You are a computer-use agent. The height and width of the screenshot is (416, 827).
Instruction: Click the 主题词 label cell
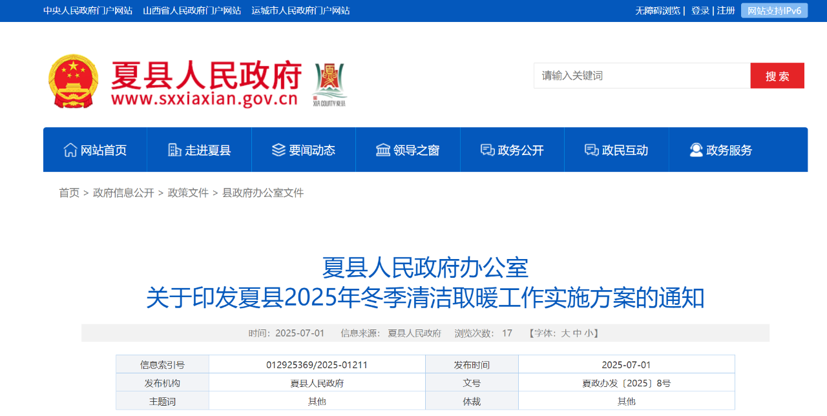[x=162, y=401]
